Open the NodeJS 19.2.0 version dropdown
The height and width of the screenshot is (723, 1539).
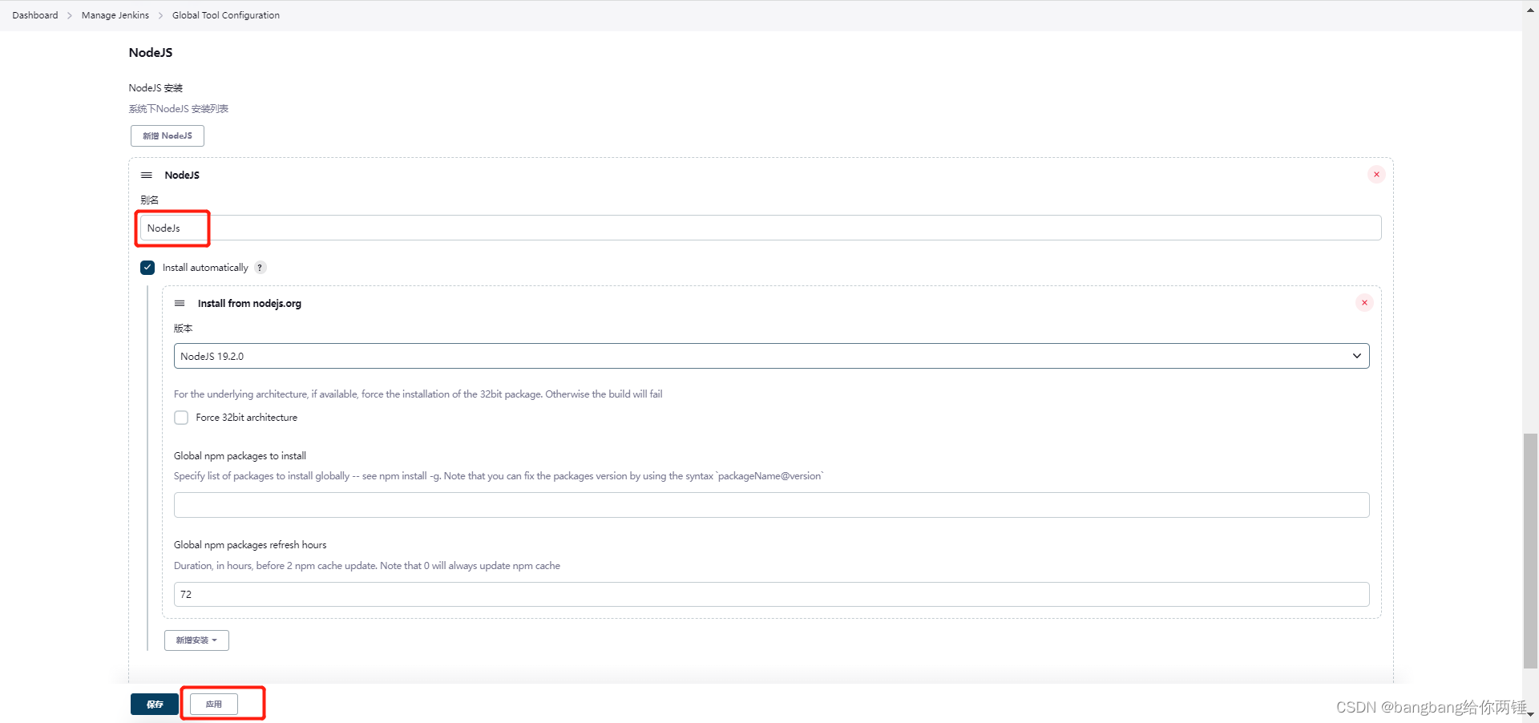[769, 355]
